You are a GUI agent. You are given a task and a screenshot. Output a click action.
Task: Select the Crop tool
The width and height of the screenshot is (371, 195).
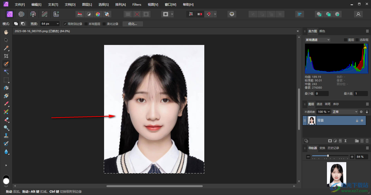[6, 56]
